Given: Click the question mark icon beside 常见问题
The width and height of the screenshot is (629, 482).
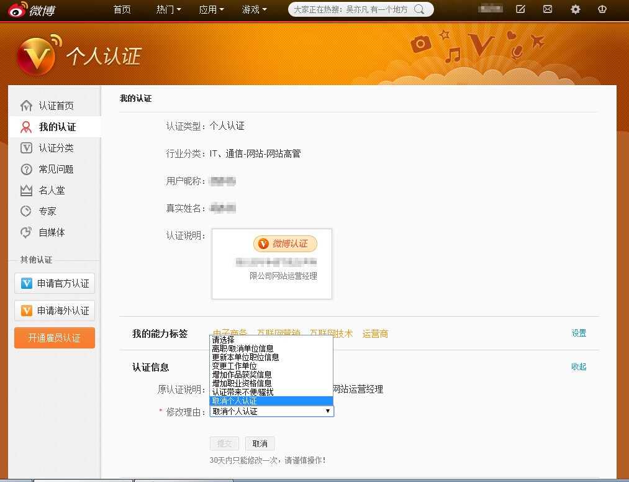Looking at the screenshot, I should coord(26,169).
